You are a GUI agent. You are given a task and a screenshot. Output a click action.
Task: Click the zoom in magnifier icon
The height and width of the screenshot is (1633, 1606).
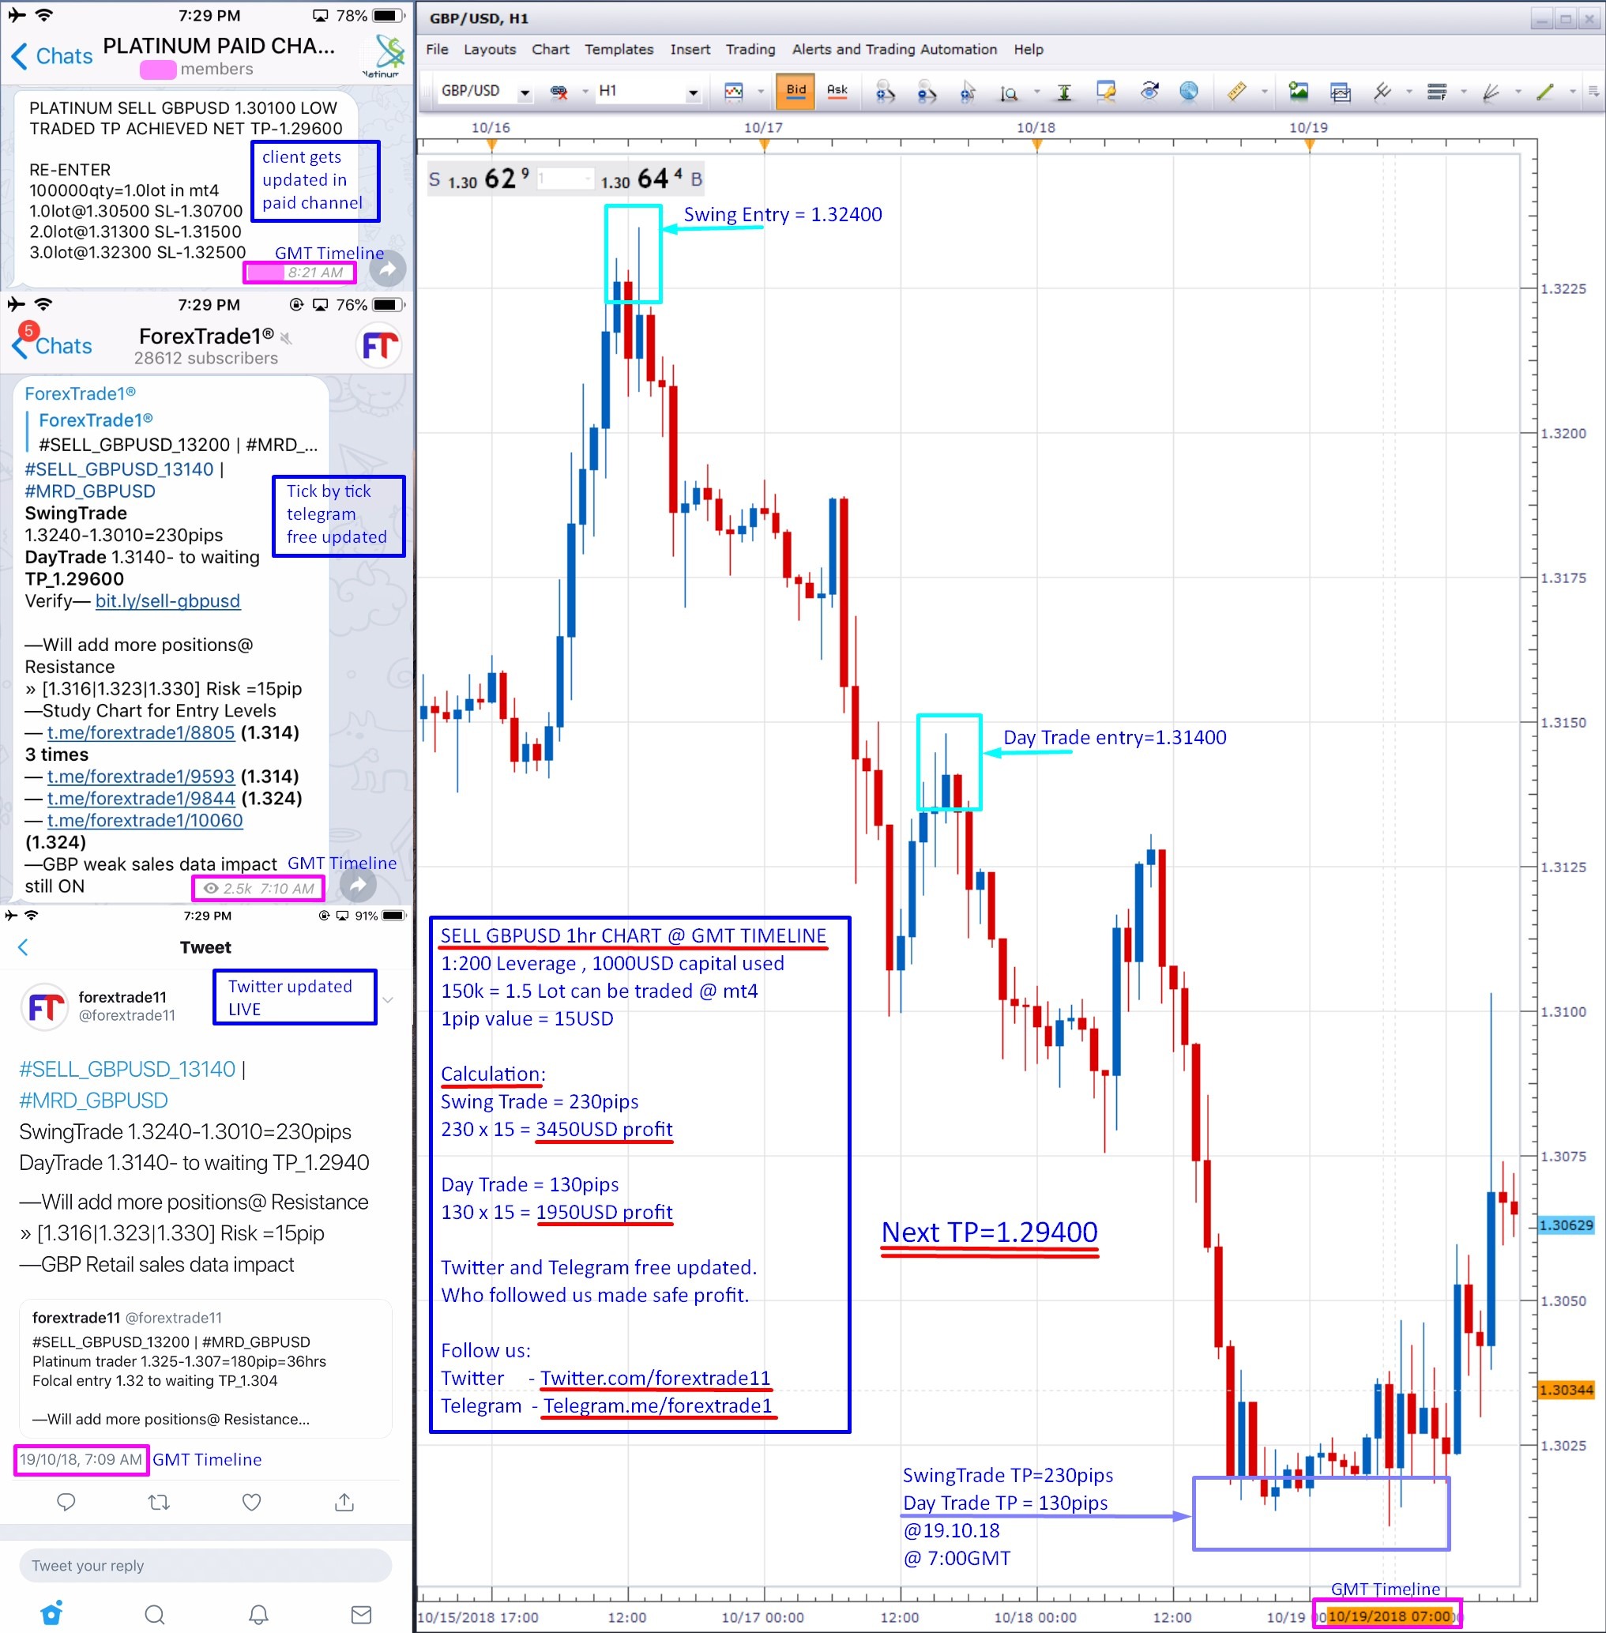885,92
